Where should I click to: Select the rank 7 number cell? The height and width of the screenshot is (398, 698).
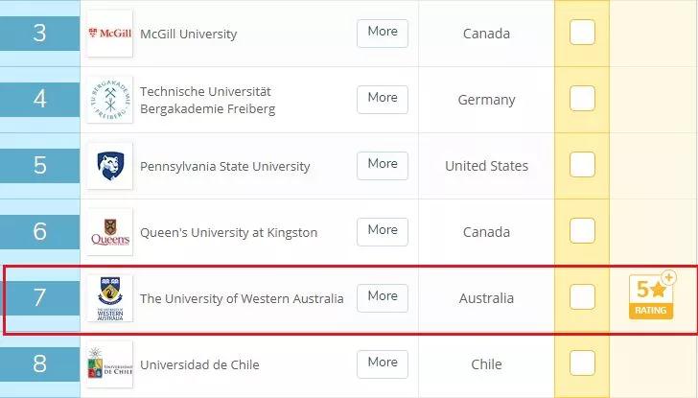(x=39, y=297)
